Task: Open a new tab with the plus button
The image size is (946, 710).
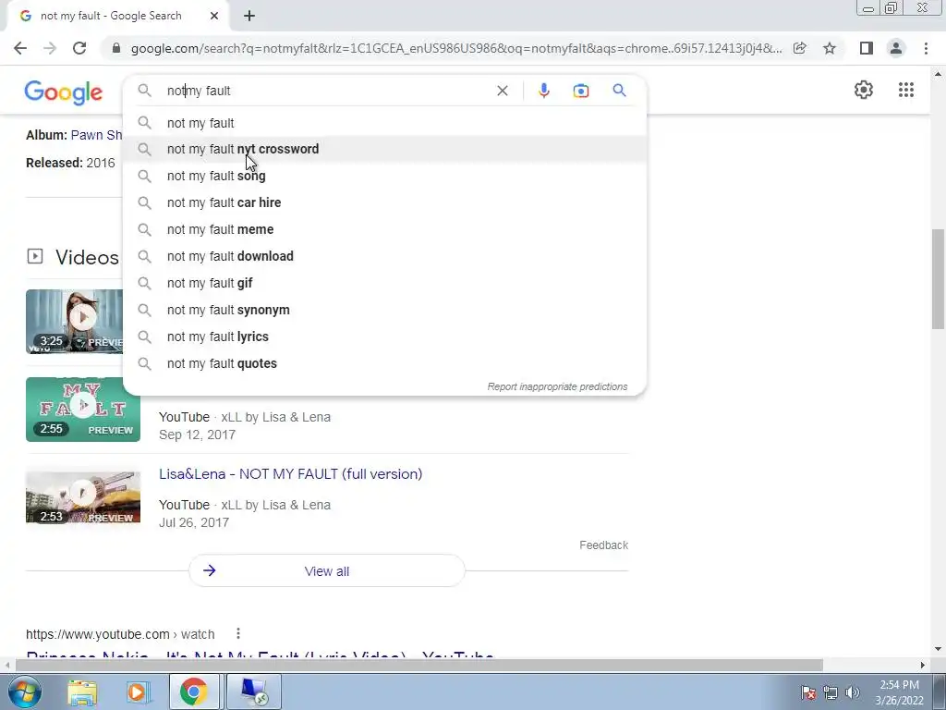Action: click(x=249, y=17)
